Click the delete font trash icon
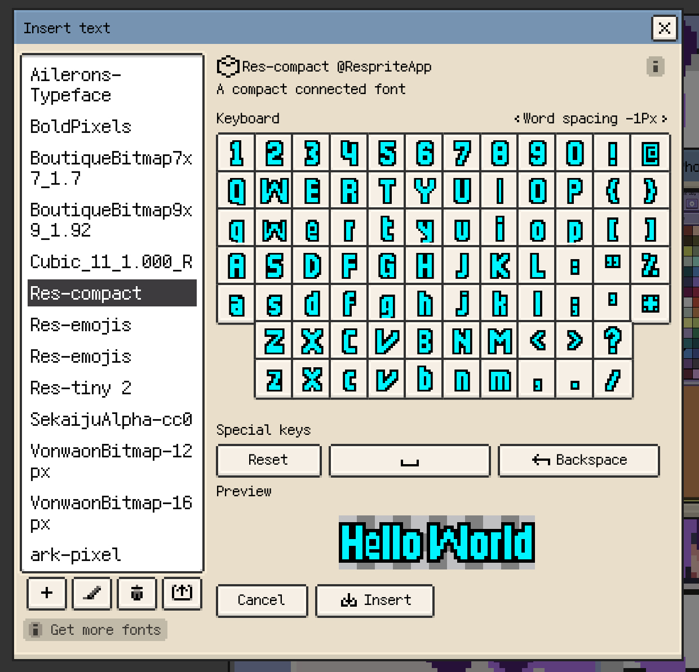The height and width of the screenshot is (672, 699). point(137,593)
